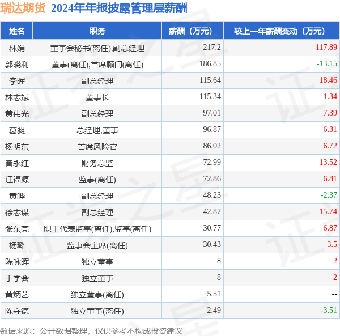Click the change value 117.89
The image size is (340, 336).
pyautogui.click(x=326, y=47)
